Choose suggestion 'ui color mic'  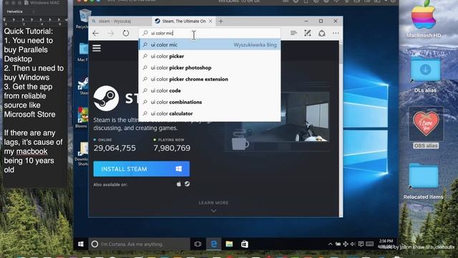coord(210,44)
